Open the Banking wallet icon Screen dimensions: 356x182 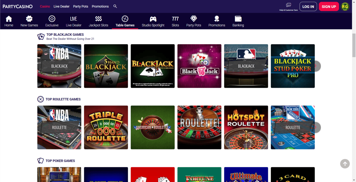(238, 19)
